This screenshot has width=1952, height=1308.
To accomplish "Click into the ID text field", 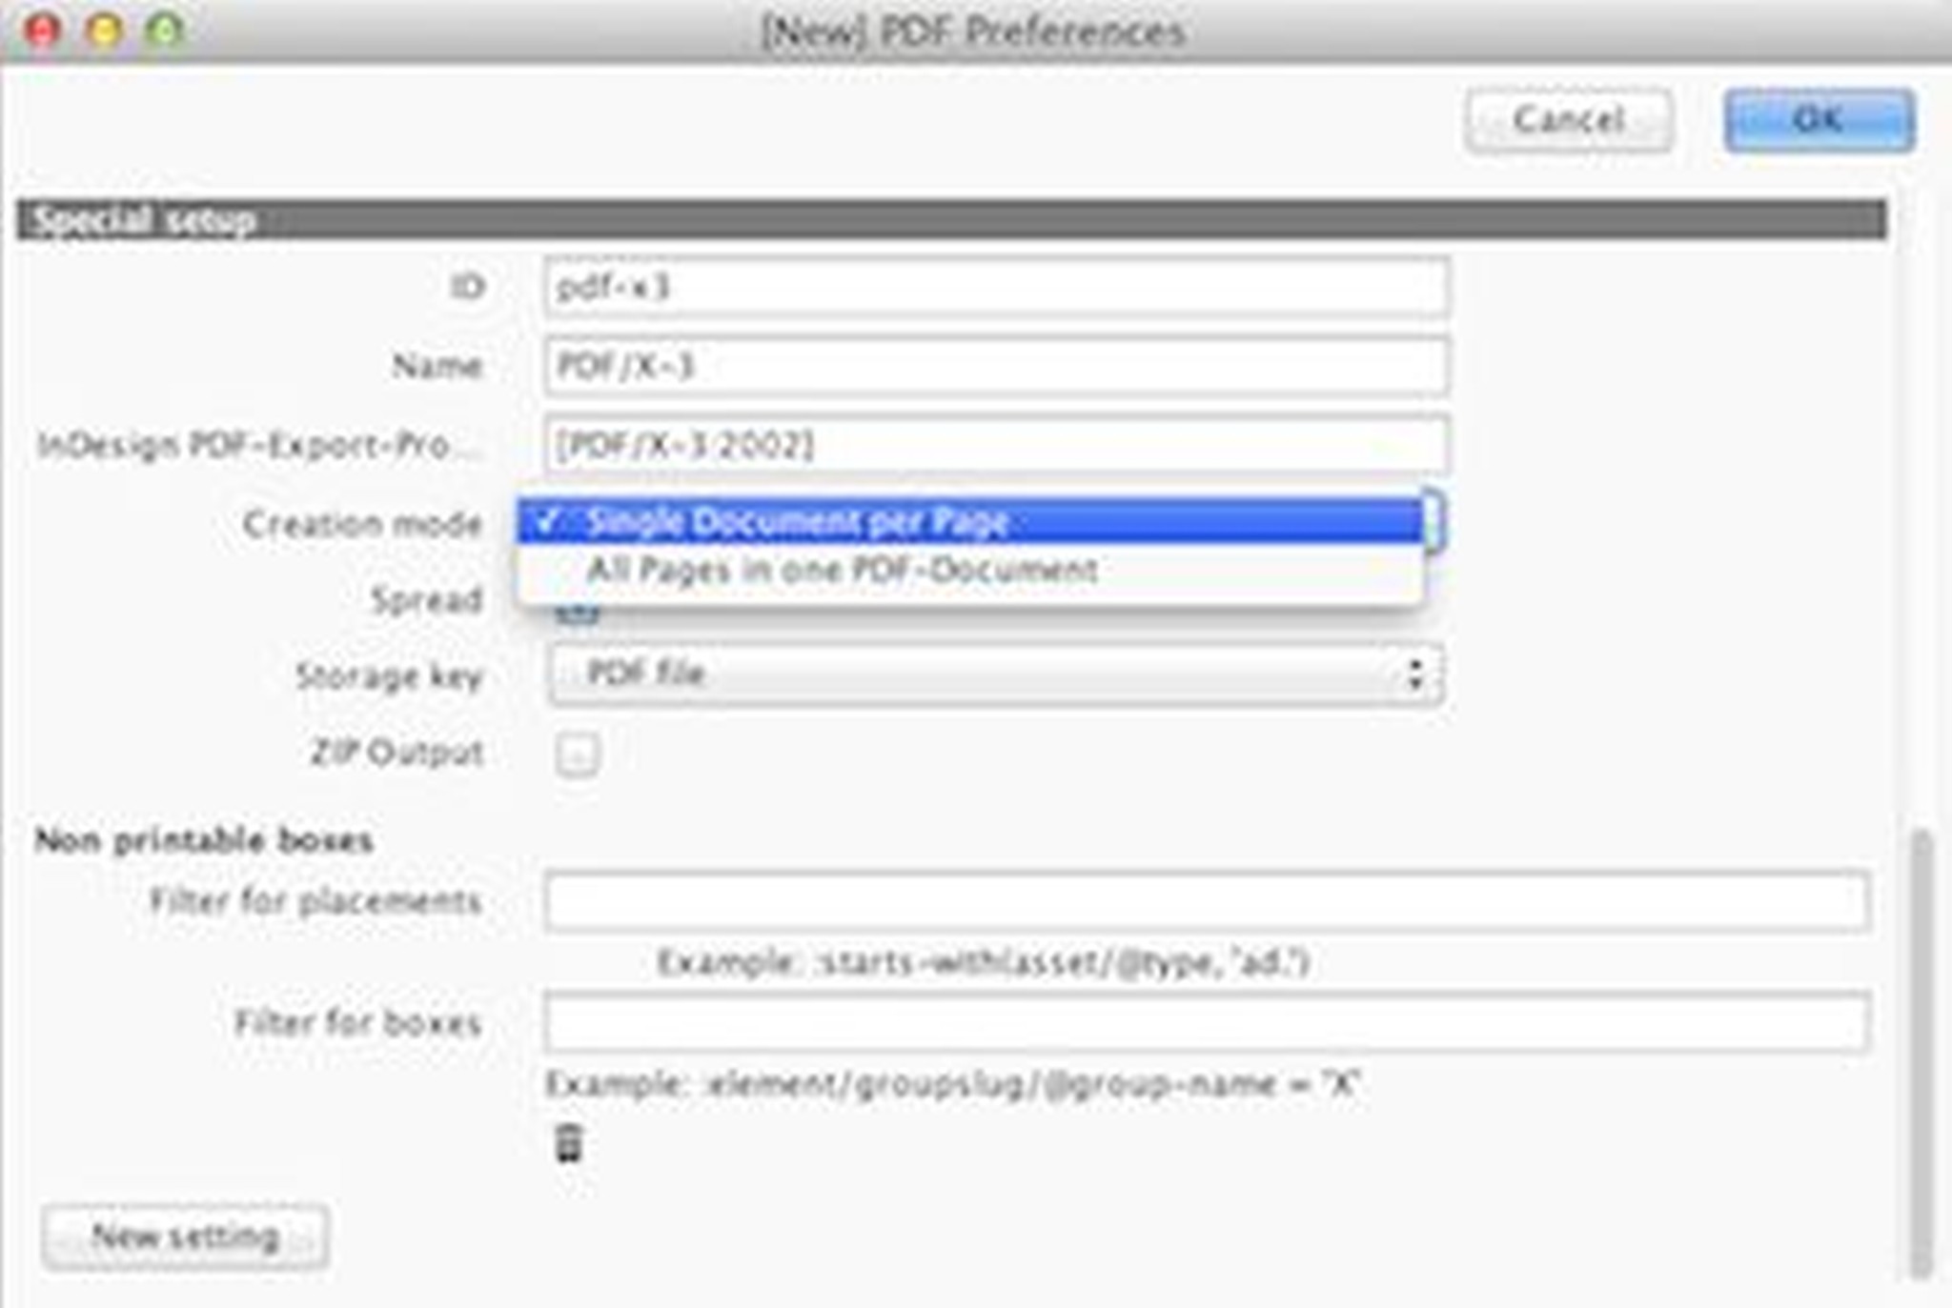I will (996, 287).
